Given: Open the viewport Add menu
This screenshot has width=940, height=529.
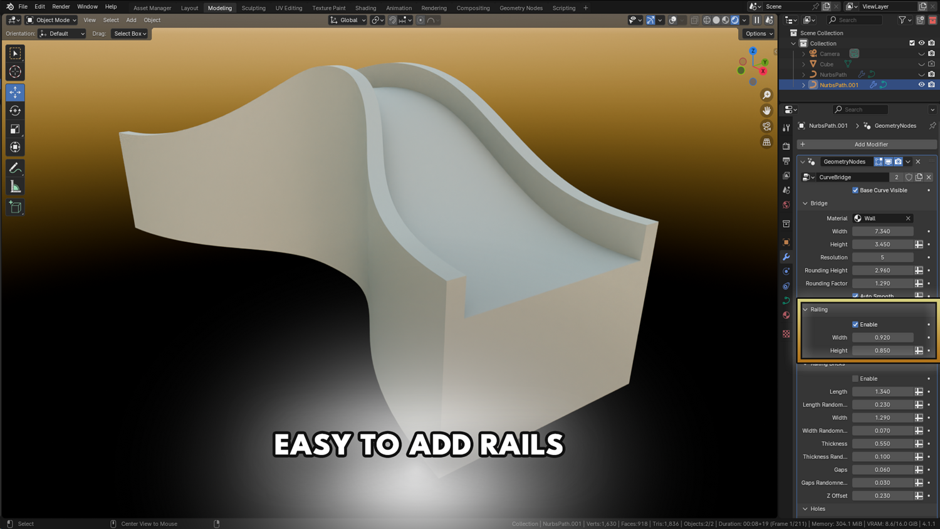Looking at the screenshot, I should (x=131, y=20).
